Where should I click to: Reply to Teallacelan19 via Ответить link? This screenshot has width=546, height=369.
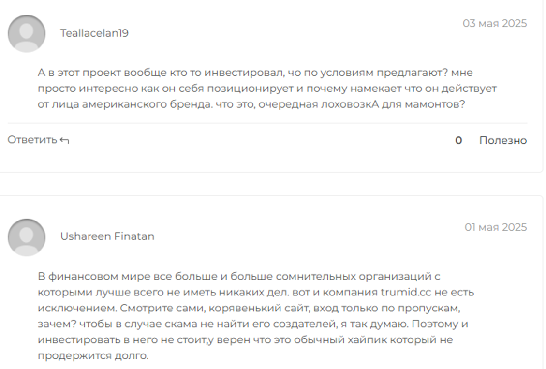(32, 140)
